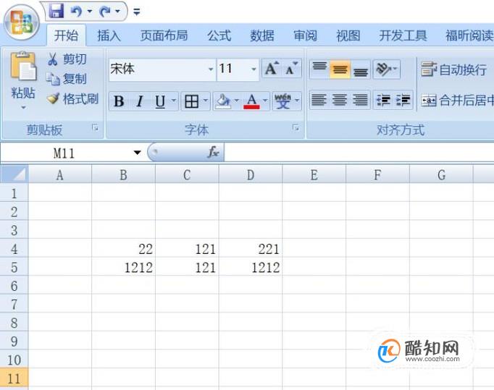Select column D header
494x390 pixels.
[x=251, y=174]
